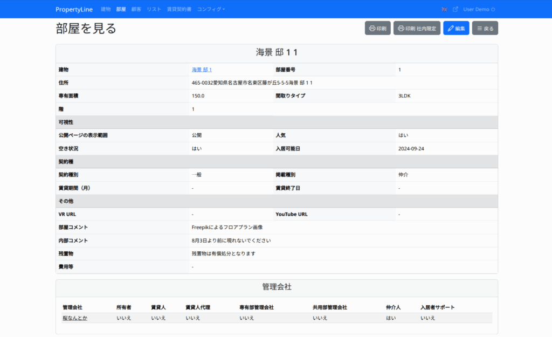Open the リスト navigation item
The height and width of the screenshot is (337, 552).
[x=154, y=9]
